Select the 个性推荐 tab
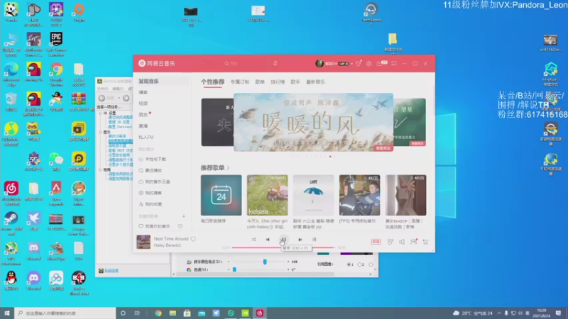Viewport: 568px width, 319px height. pyautogui.click(x=212, y=82)
